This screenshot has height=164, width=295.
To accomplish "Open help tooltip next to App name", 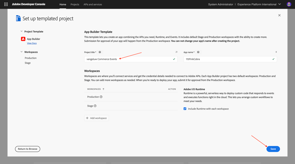I will [198, 52].
